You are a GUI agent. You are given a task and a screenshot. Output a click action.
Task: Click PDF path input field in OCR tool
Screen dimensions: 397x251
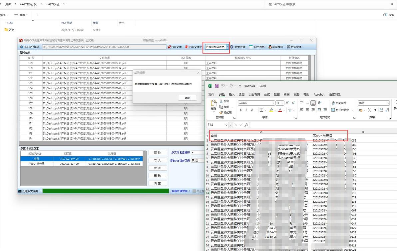pos(104,47)
